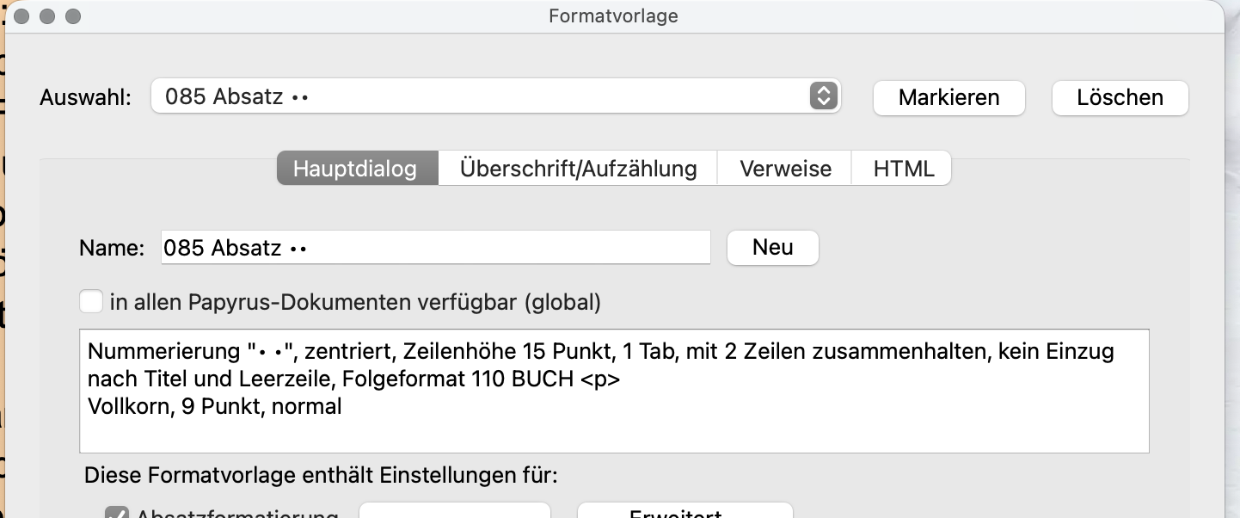
Task: Click the 'Name:' field label
Action: point(112,248)
